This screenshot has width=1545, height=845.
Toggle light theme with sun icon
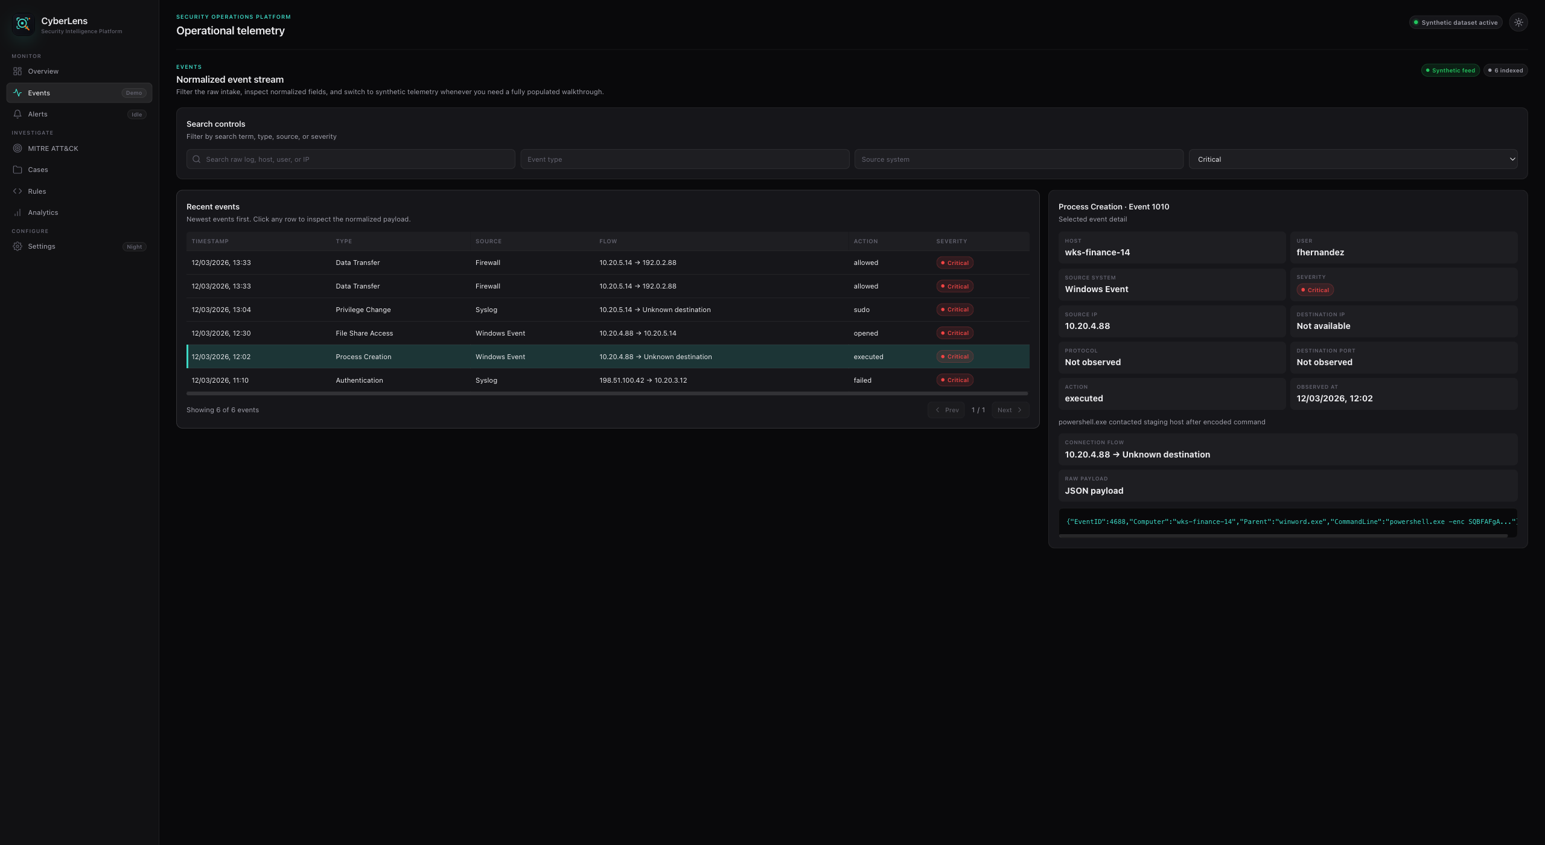click(1518, 22)
